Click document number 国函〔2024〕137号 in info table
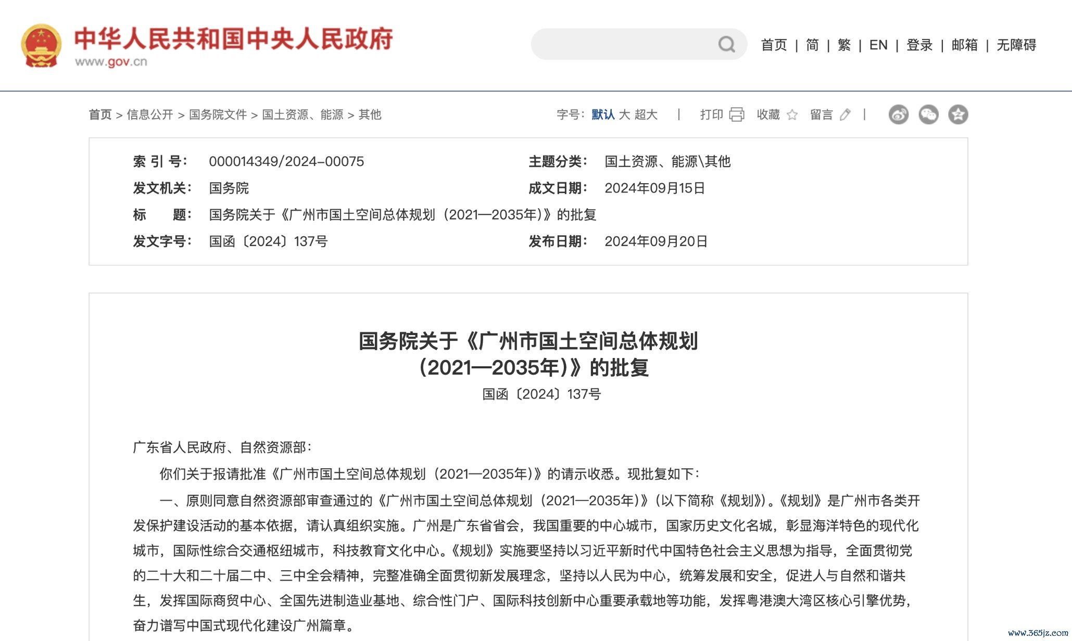The image size is (1072, 641). 268,241
